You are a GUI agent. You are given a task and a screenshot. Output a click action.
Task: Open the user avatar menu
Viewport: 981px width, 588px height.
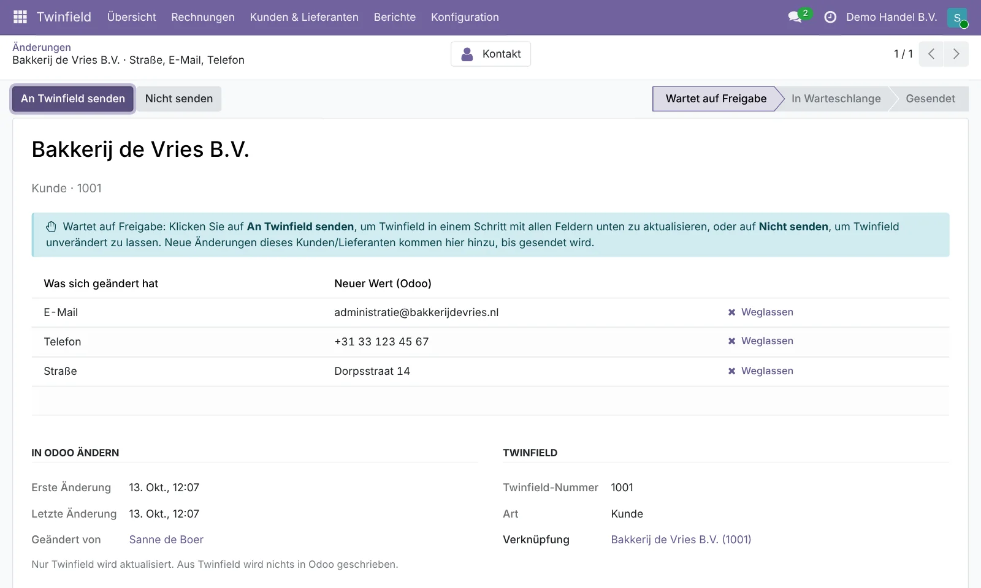click(x=957, y=18)
